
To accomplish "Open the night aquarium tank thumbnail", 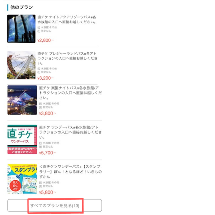I will point(21,29).
